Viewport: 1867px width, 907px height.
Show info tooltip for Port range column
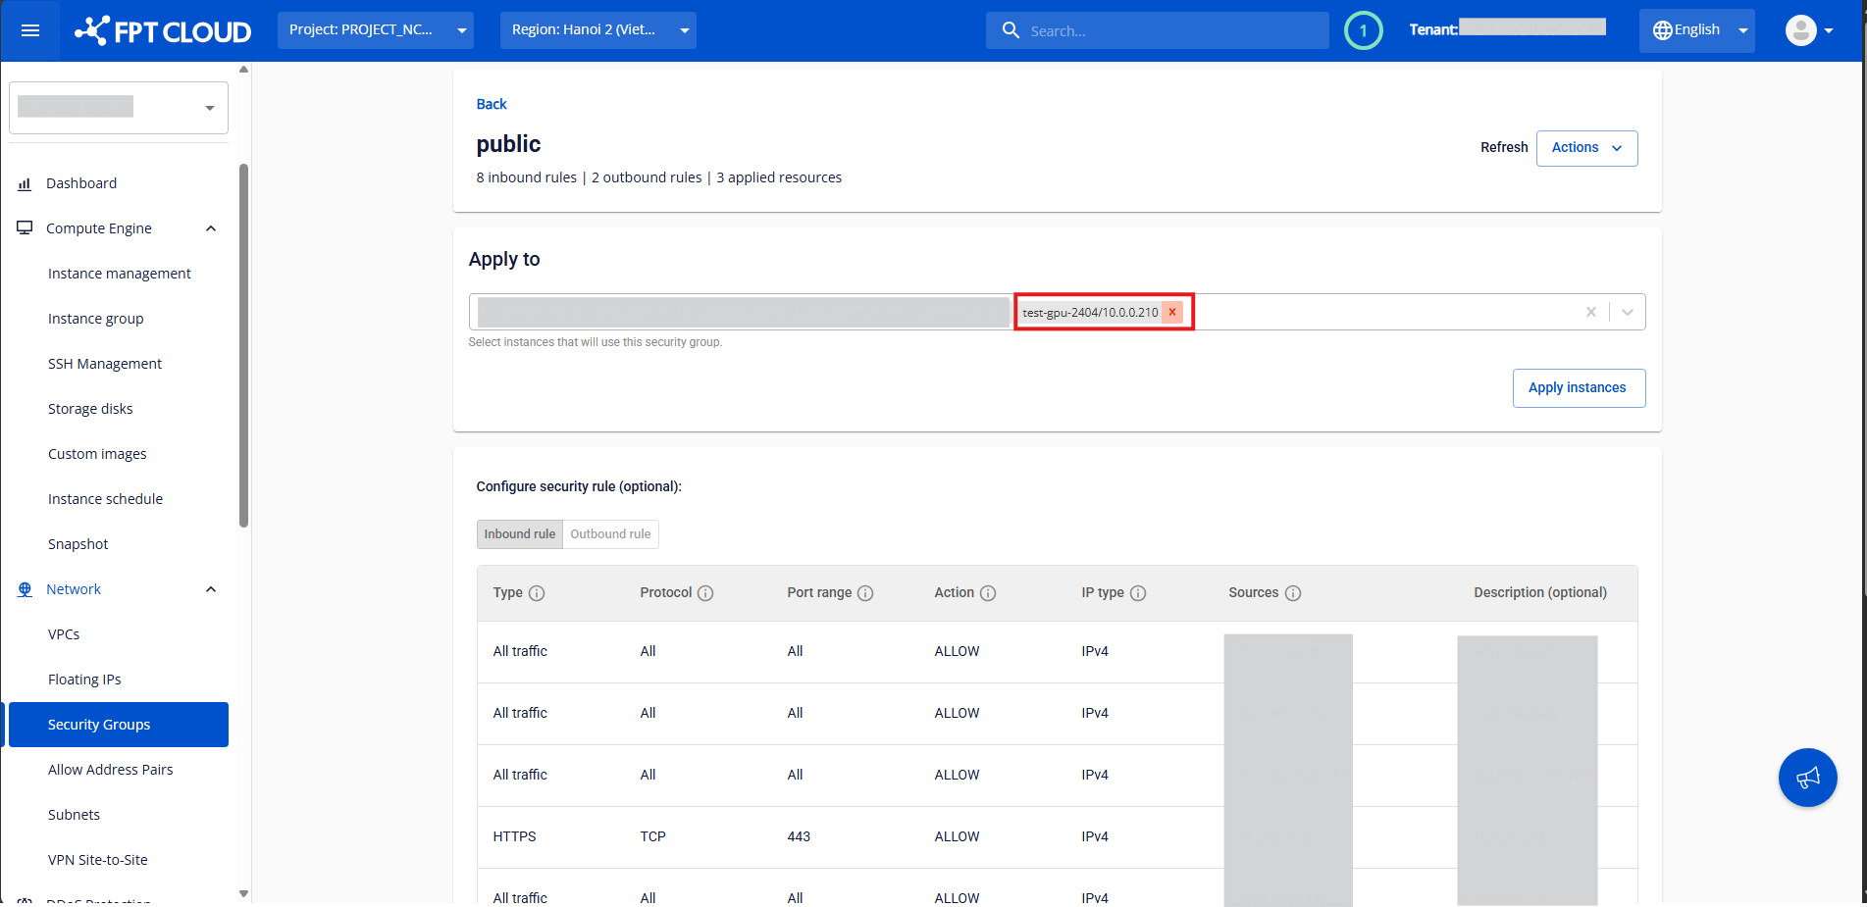point(865,593)
